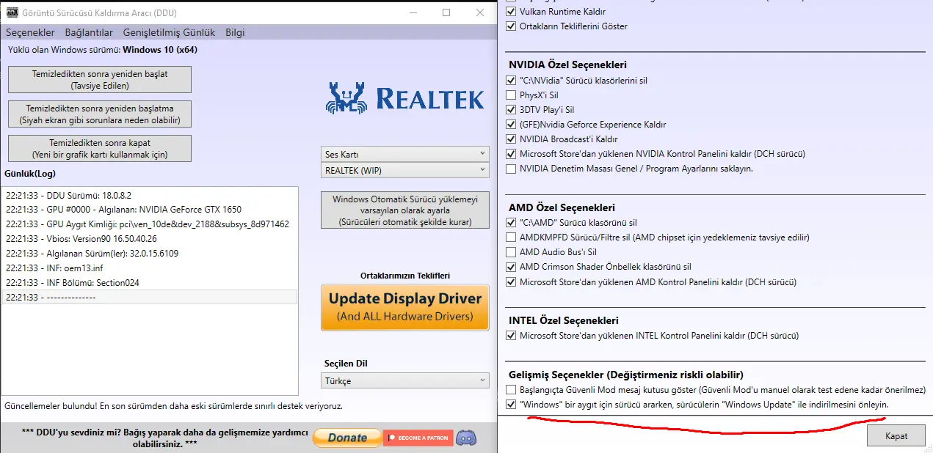Click the Kapat button in options window
Screen dimensions: 933x453
tap(896, 435)
